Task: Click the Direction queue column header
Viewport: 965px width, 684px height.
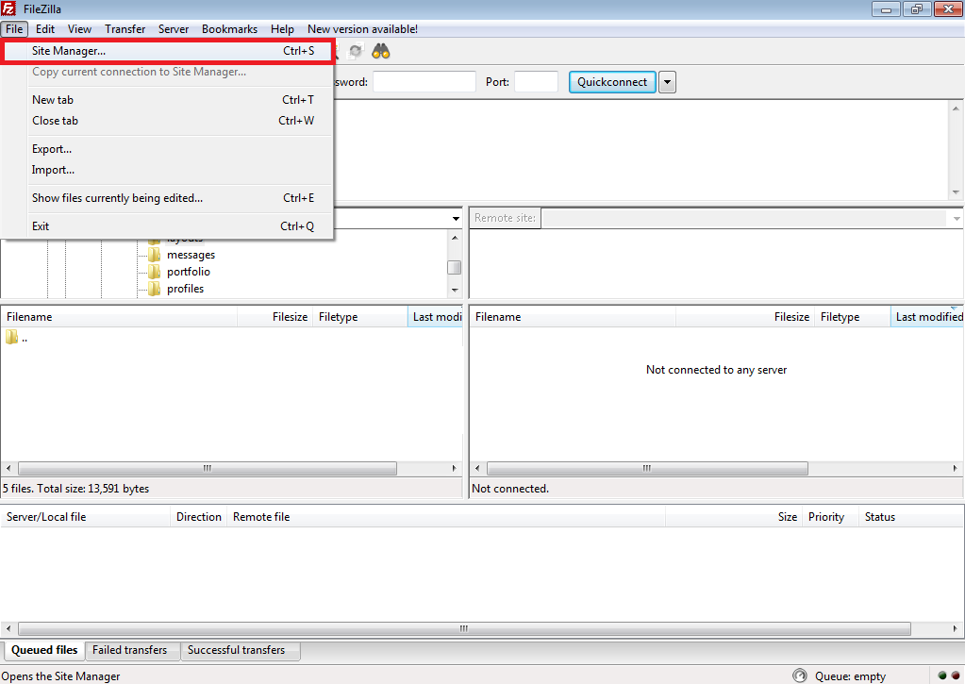Action: (199, 517)
